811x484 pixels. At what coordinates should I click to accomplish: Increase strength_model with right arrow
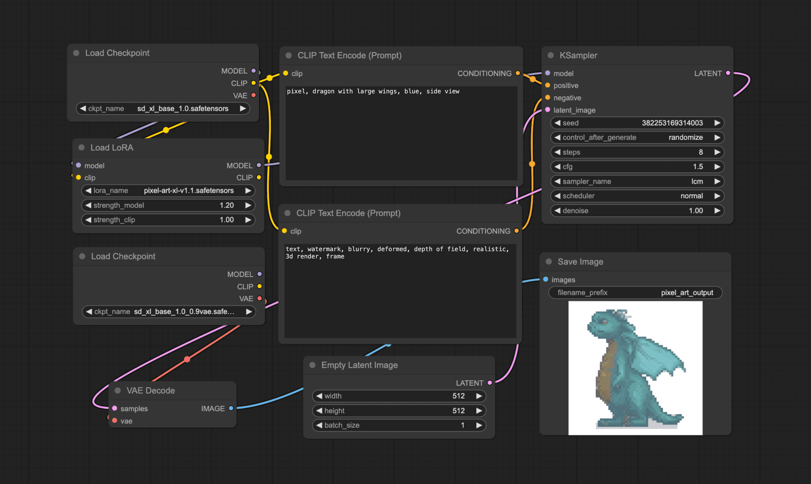tap(248, 205)
